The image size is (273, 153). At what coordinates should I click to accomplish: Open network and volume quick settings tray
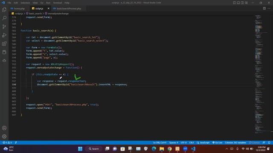coord(247,149)
